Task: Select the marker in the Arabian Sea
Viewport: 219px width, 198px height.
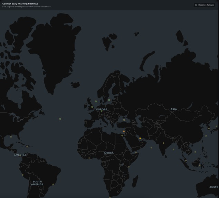Action: 151,148
